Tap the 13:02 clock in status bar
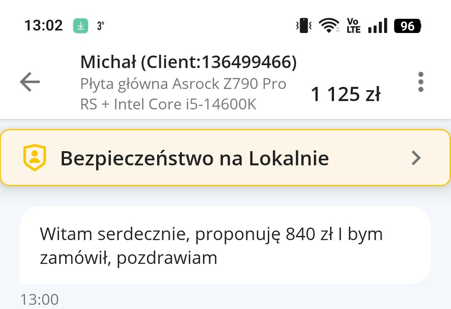Screen dimensions: 451x309 [43, 26]
